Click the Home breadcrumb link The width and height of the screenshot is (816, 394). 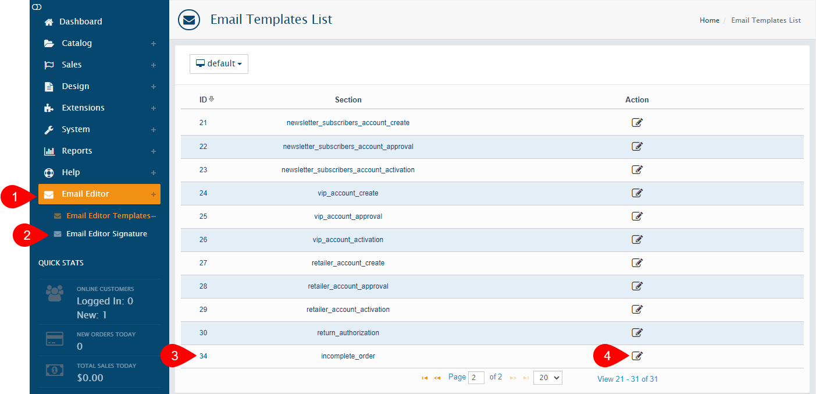(x=709, y=20)
